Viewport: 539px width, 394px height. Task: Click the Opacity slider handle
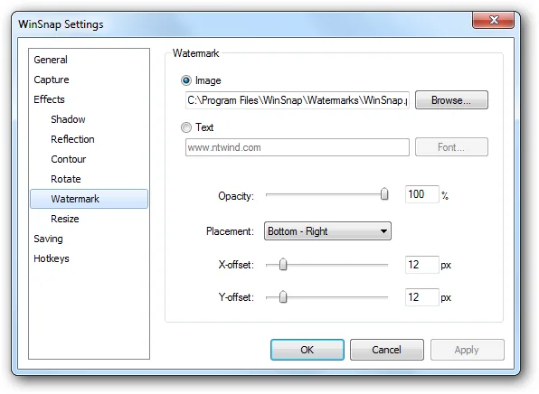pyautogui.click(x=384, y=194)
